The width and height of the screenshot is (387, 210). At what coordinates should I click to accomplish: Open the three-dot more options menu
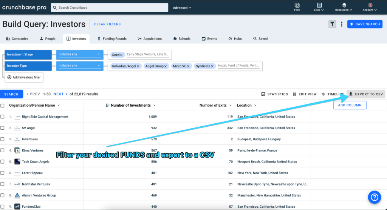(x=342, y=24)
